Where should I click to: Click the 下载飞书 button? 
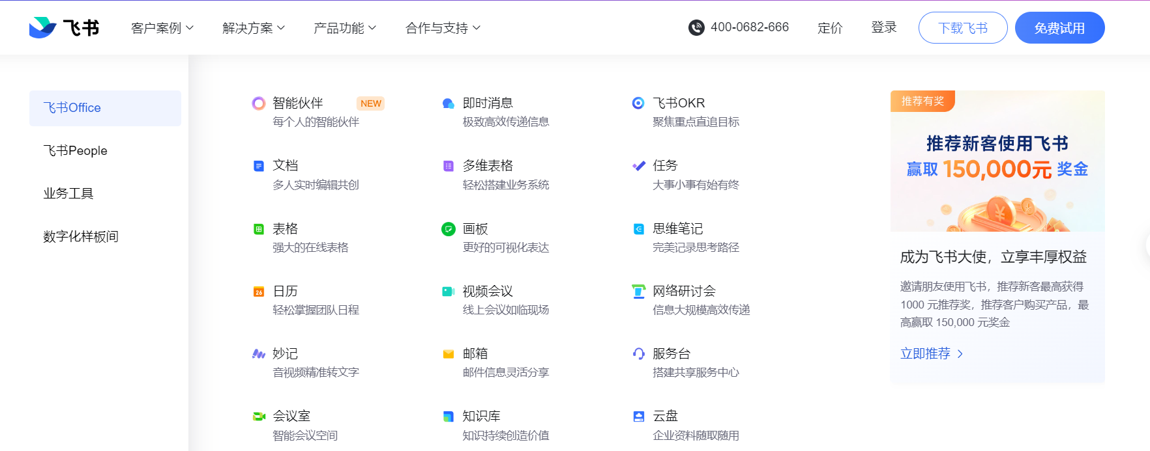(x=962, y=28)
